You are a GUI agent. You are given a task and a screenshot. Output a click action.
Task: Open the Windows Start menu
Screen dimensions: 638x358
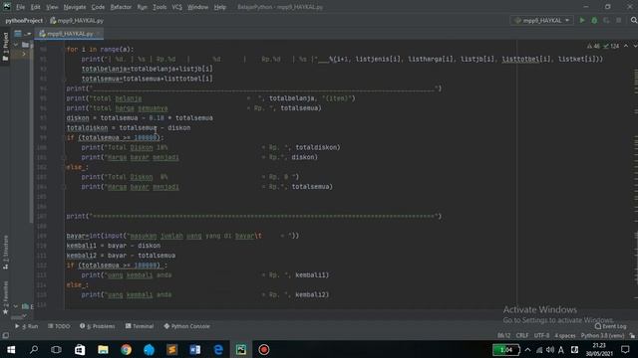pos(11,349)
